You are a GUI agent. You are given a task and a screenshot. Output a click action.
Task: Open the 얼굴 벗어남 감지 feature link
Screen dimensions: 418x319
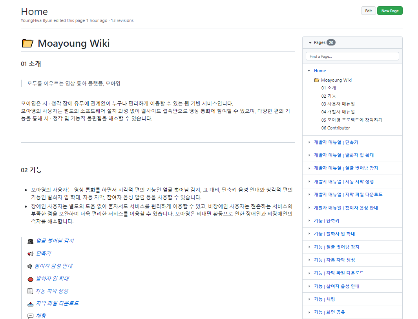point(55,241)
